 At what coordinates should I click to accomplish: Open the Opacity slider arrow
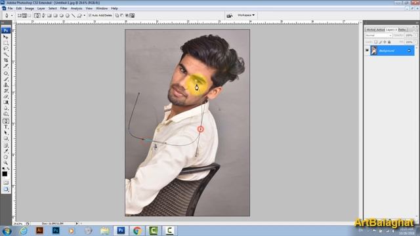coord(415,35)
